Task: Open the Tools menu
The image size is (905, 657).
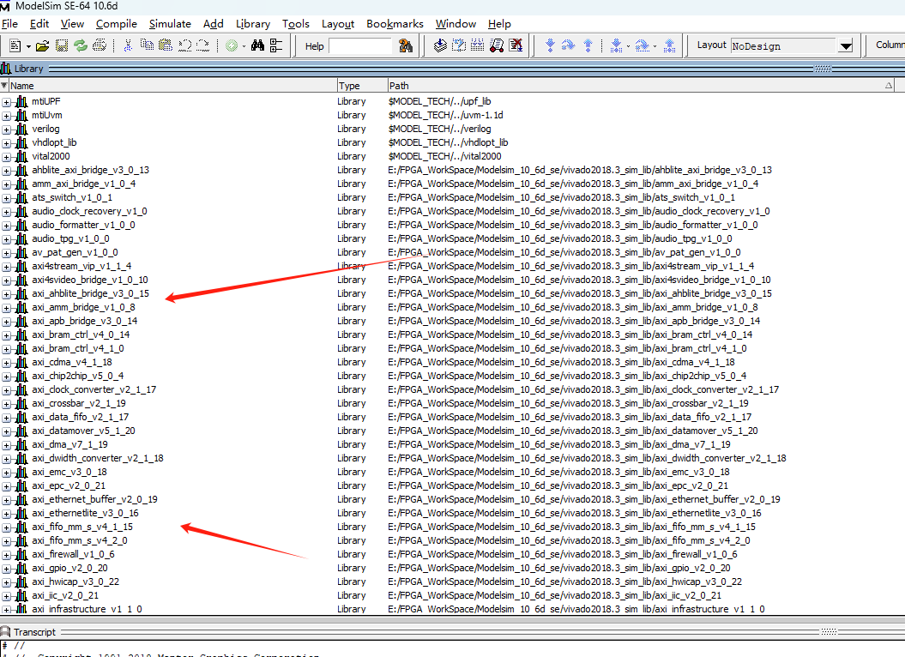Action: point(295,24)
